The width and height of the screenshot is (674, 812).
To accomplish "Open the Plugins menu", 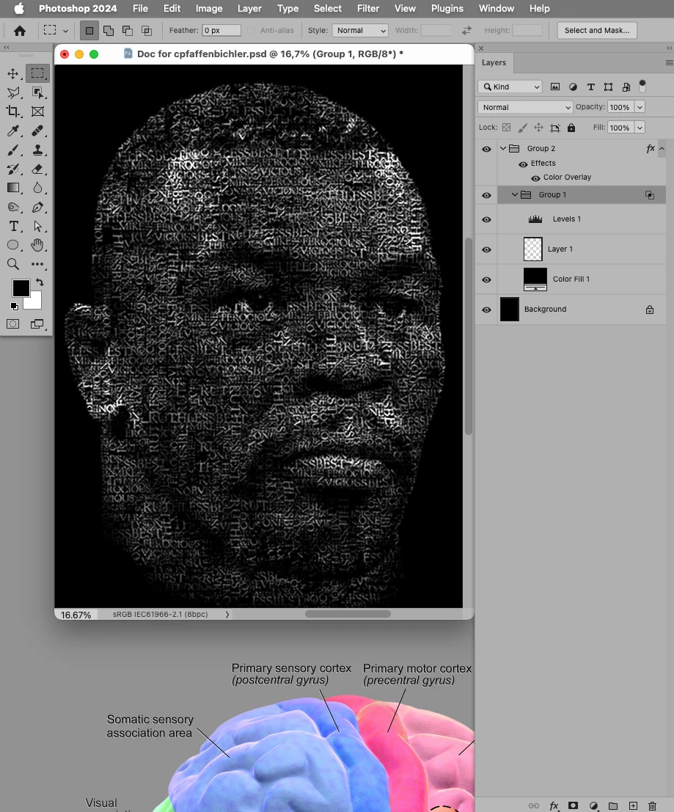I will [447, 8].
